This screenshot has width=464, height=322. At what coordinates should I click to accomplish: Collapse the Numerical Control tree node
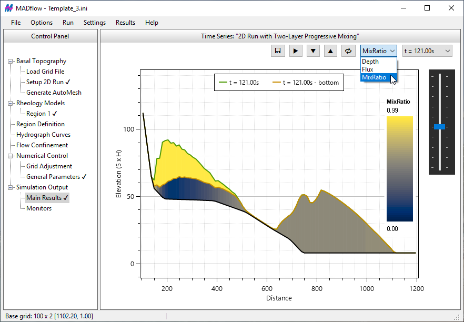(x=11, y=156)
